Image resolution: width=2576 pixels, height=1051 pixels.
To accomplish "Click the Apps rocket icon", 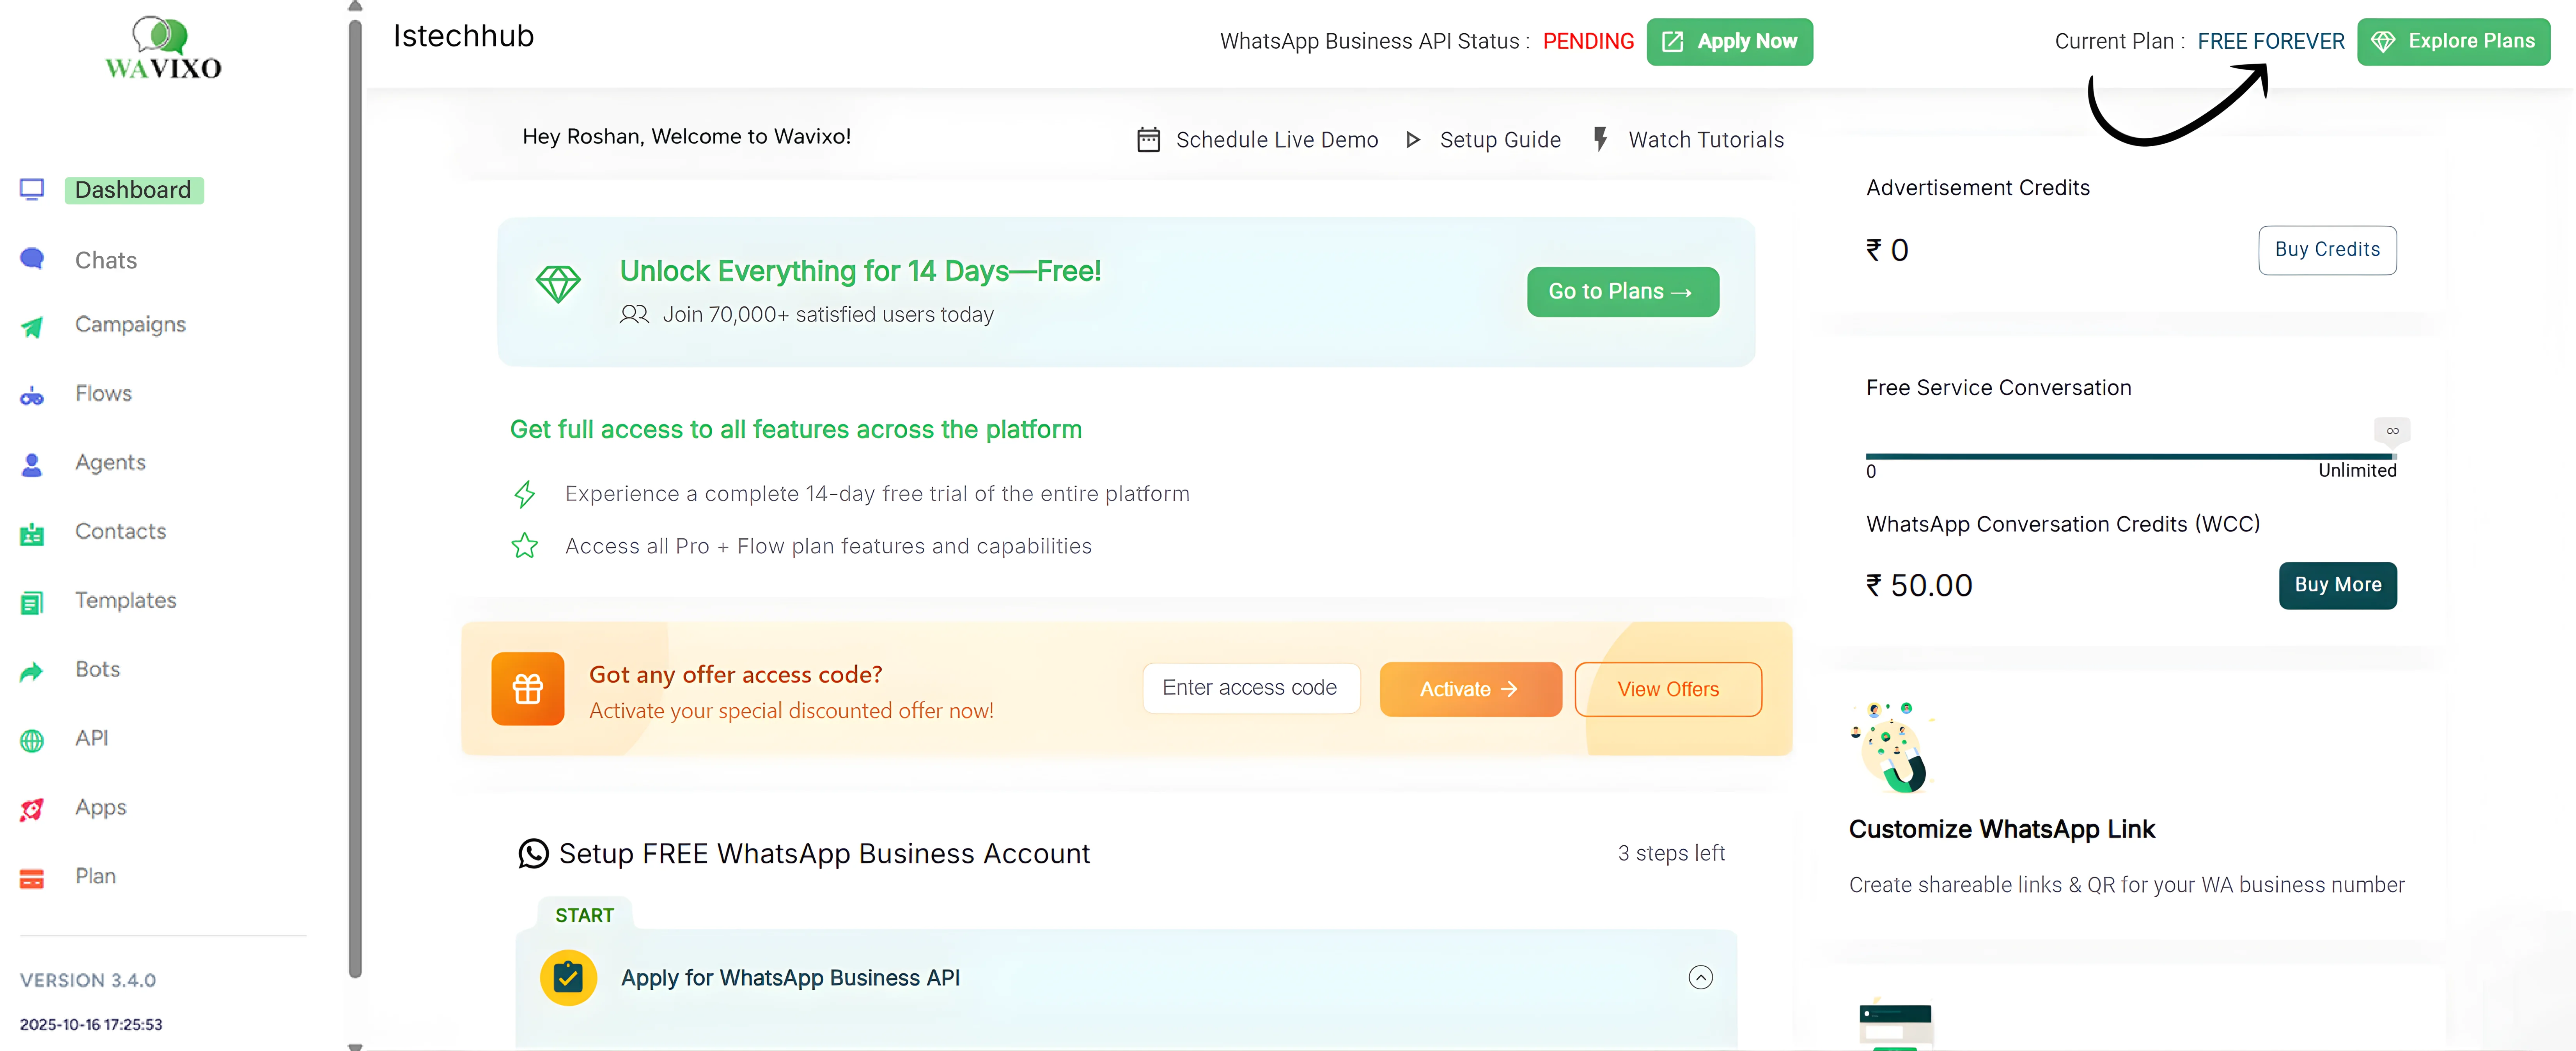I will point(32,809).
